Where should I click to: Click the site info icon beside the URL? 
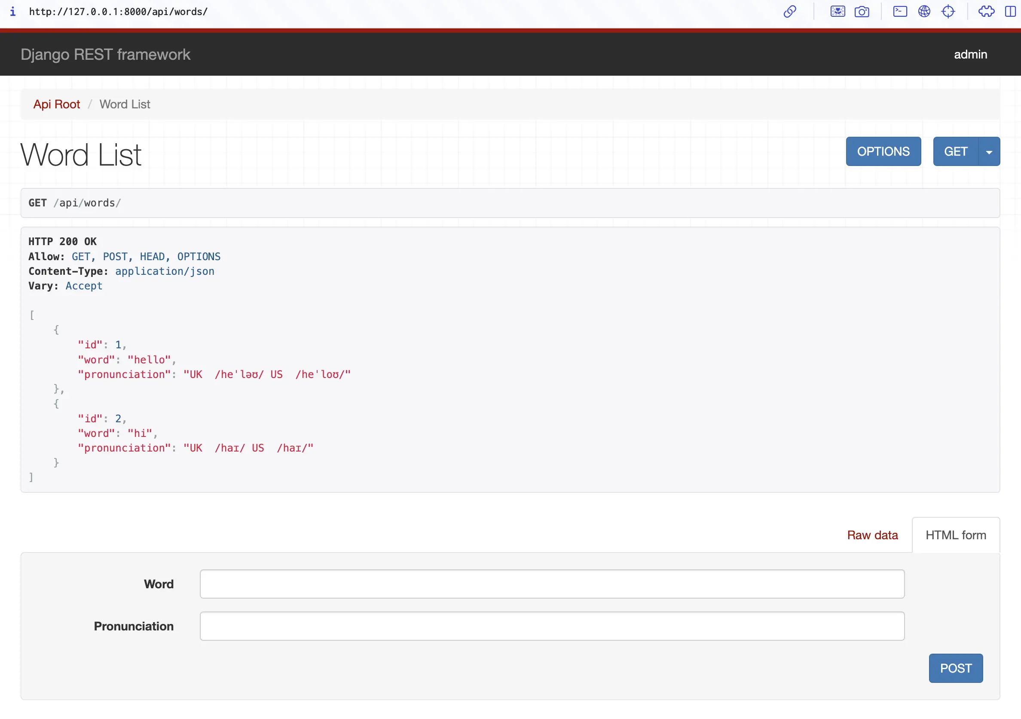point(13,12)
